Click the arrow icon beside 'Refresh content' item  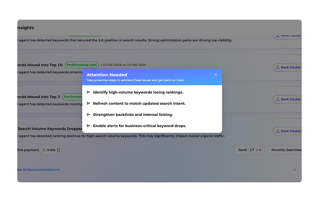point(88,103)
